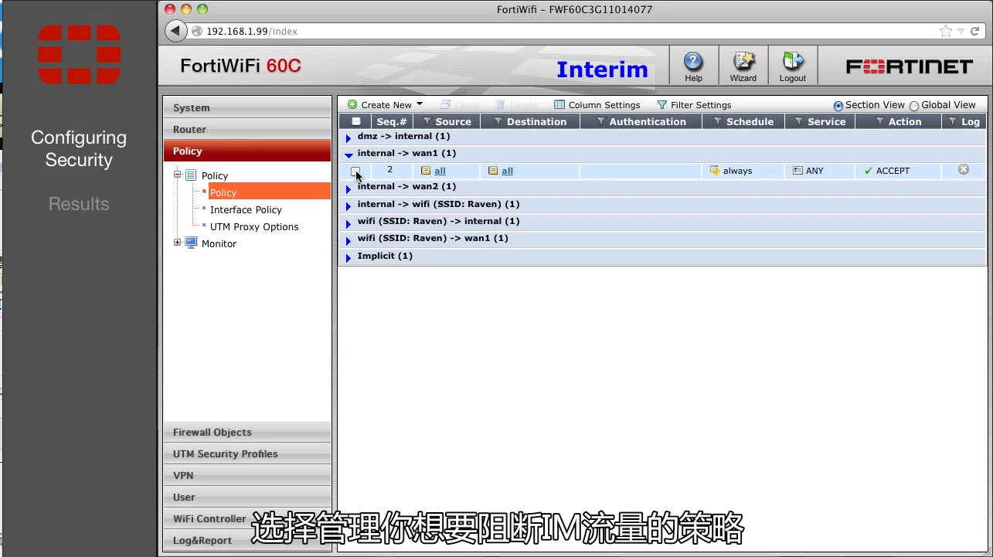The width and height of the screenshot is (993, 557).
Task: Click the Log column filter icon
Action: pyautogui.click(x=952, y=121)
